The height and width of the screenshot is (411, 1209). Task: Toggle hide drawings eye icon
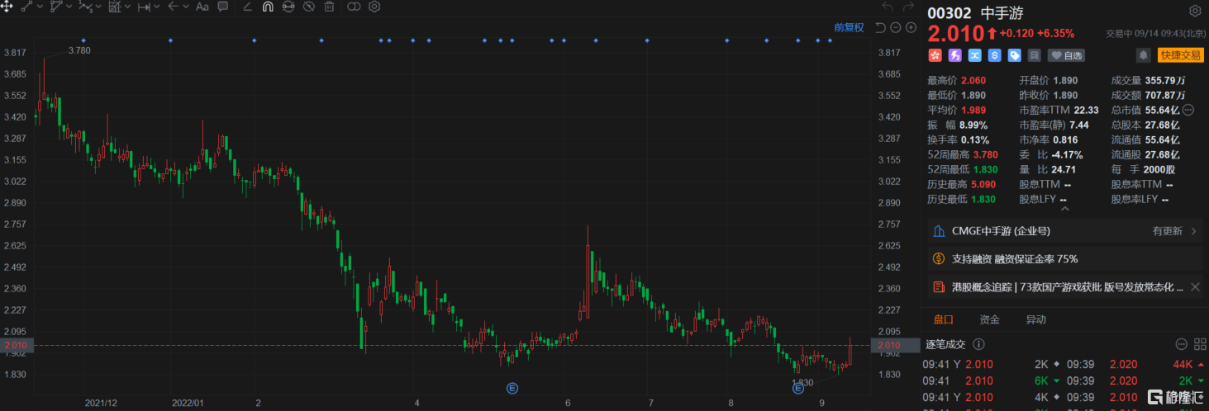[308, 7]
